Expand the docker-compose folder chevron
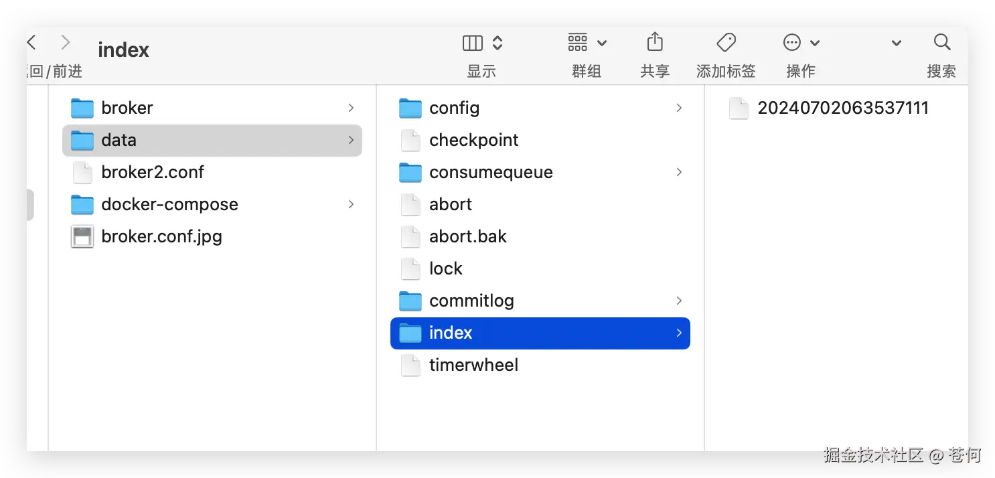This screenshot has width=995, height=478. [351, 204]
